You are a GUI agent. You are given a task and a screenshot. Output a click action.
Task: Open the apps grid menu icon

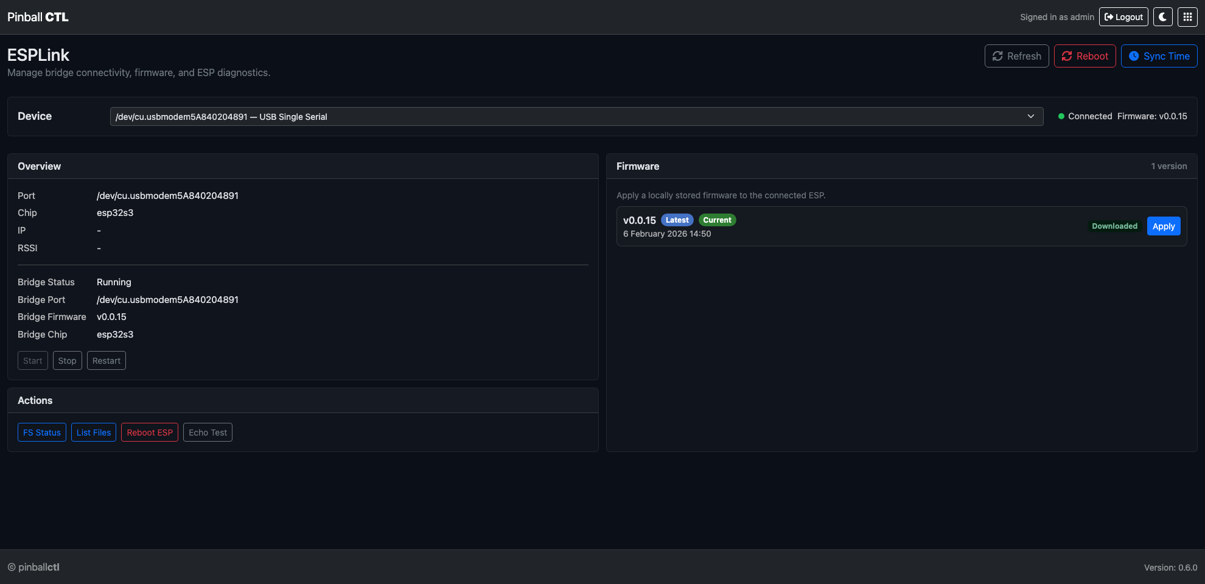[x=1187, y=17]
